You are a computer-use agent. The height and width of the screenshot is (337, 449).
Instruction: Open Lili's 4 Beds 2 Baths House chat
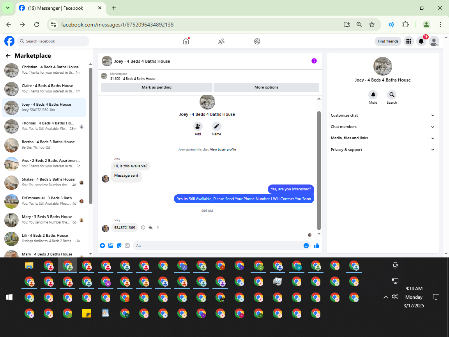[x=44, y=239]
